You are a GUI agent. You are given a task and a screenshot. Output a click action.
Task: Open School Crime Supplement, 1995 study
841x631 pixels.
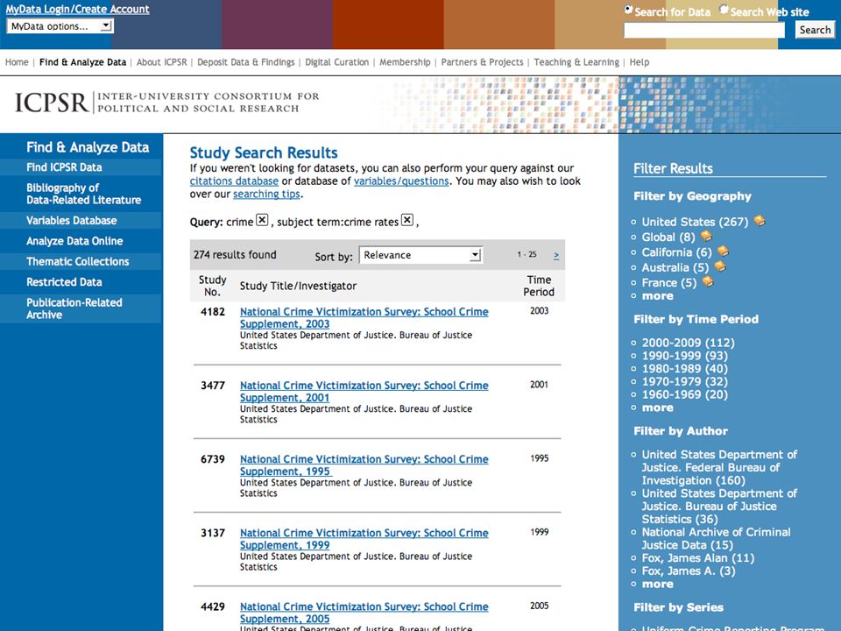click(x=364, y=465)
